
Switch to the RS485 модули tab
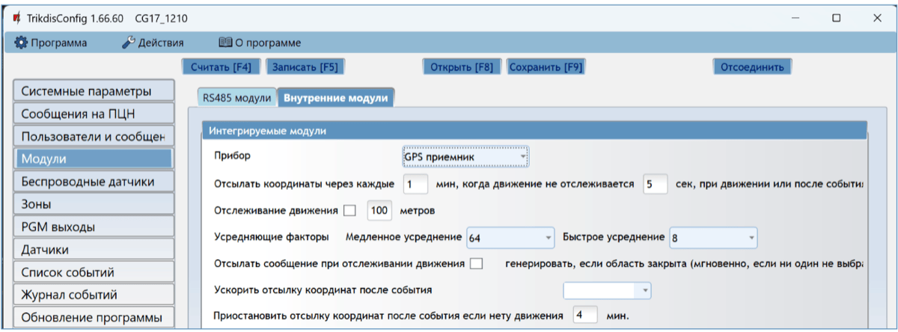click(x=236, y=98)
